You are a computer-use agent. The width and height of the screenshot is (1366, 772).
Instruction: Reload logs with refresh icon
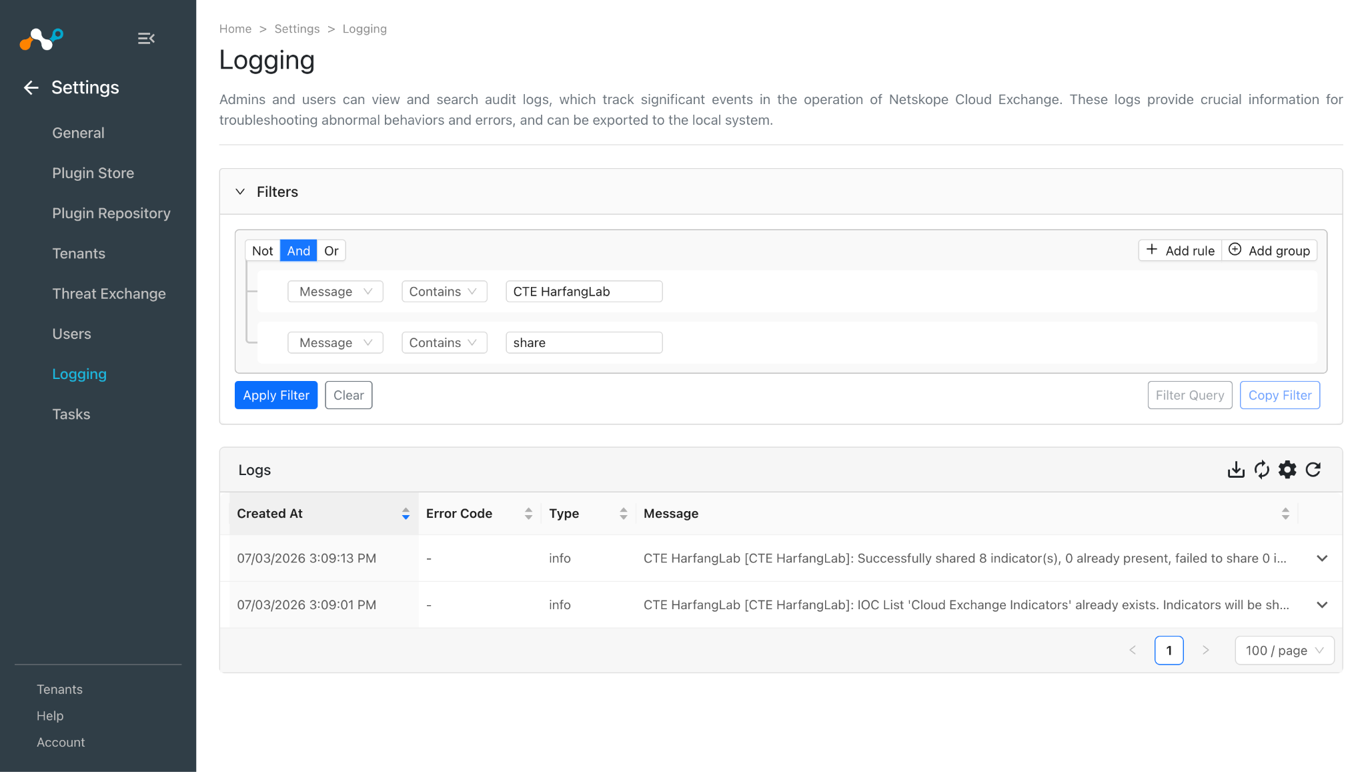pyautogui.click(x=1313, y=470)
